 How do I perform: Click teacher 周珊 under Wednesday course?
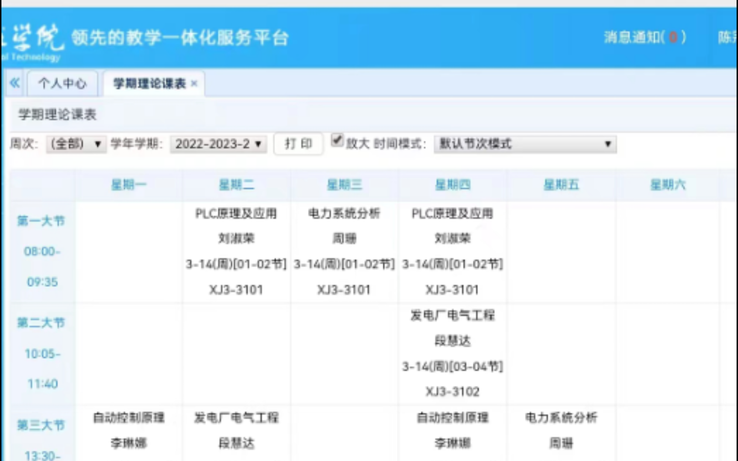[344, 238]
